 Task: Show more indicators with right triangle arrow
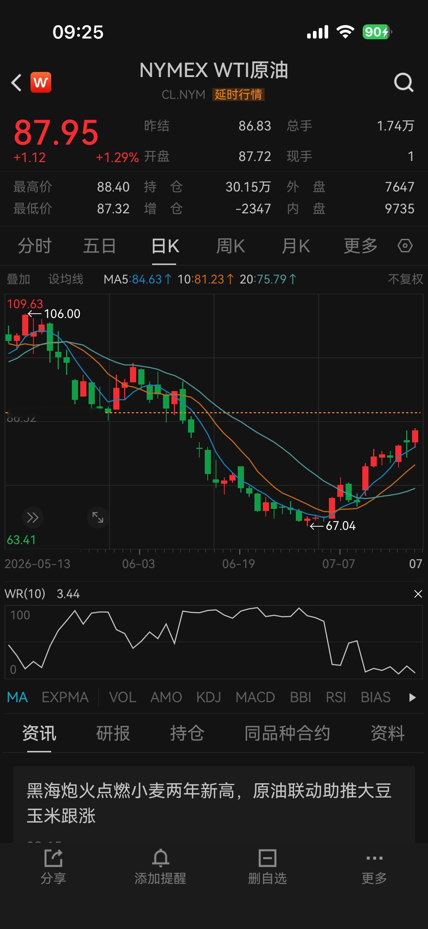click(412, 697)
